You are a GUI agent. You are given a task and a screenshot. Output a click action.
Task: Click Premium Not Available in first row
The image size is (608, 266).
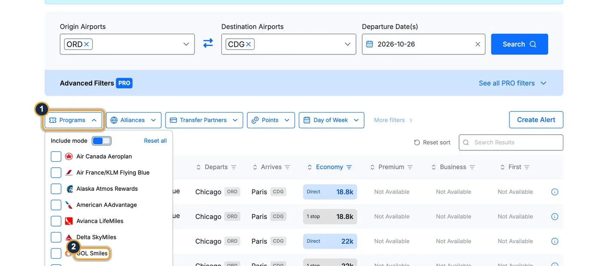click(x=392, y=192)
